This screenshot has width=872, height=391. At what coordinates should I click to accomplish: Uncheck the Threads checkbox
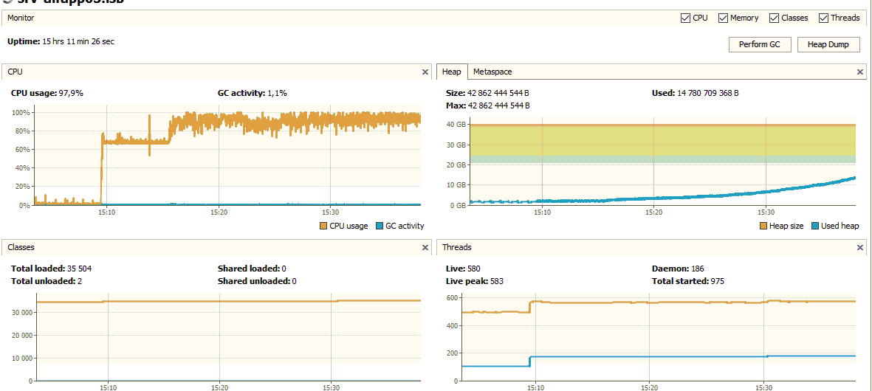[823, 18]
